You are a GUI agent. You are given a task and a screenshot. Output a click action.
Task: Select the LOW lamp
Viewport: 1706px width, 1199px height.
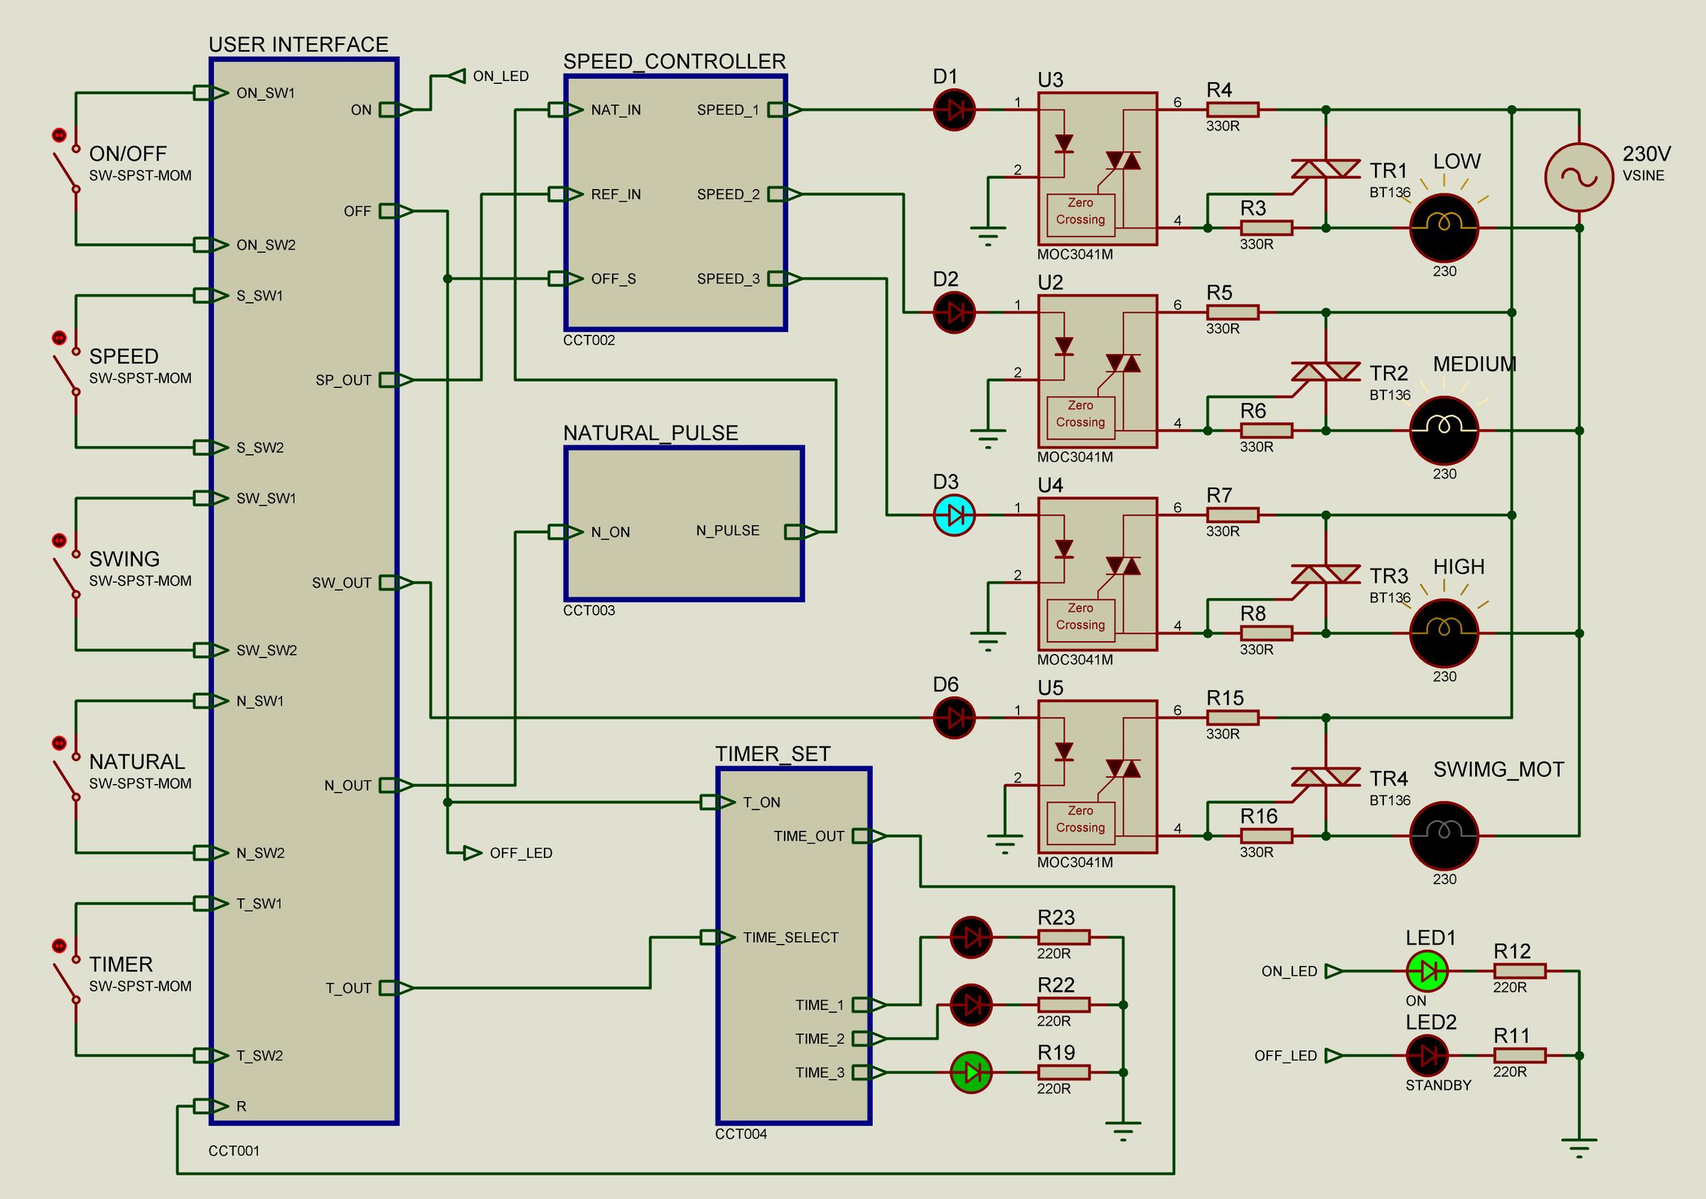click(1444, 228)
